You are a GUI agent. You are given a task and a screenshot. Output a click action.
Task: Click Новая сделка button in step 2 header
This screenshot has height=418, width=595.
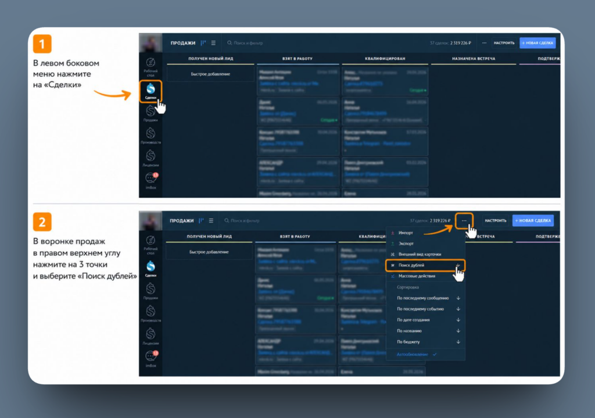tap(533, 220)
